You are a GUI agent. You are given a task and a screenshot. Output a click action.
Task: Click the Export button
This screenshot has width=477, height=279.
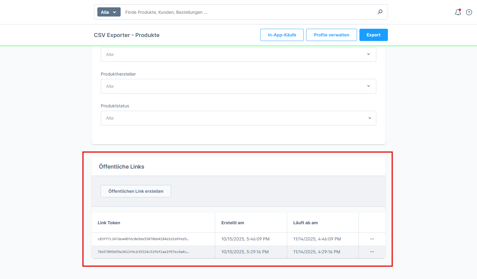coord(373,35)
